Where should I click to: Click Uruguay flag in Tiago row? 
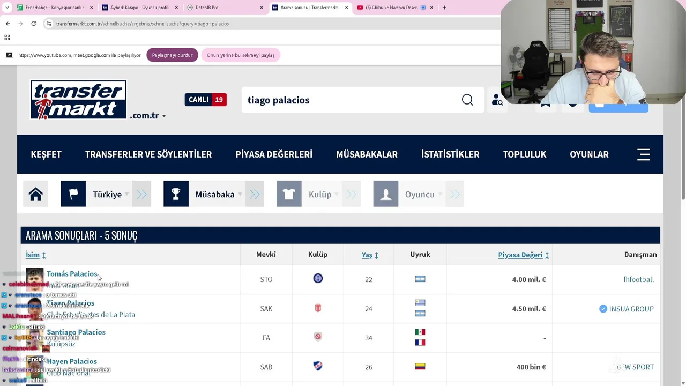(x=420, y=303)
